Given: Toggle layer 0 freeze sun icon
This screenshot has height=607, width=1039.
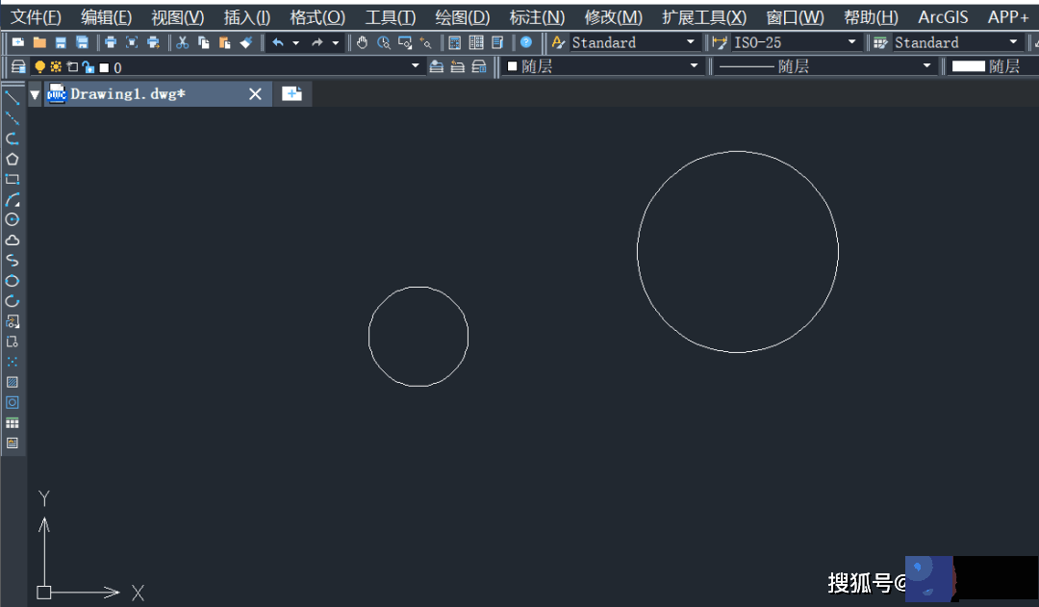Looking at the screenshot, I should (x=56, y=67).
